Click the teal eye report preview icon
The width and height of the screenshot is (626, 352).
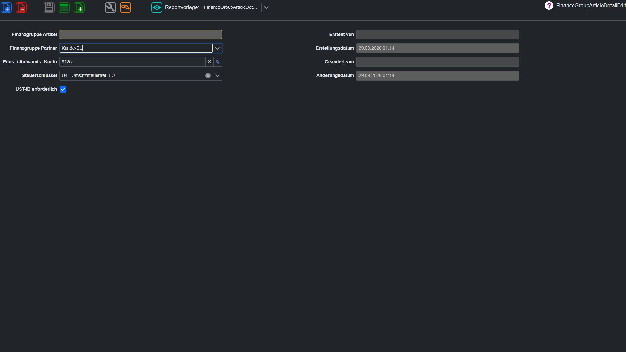coord(157,7)
